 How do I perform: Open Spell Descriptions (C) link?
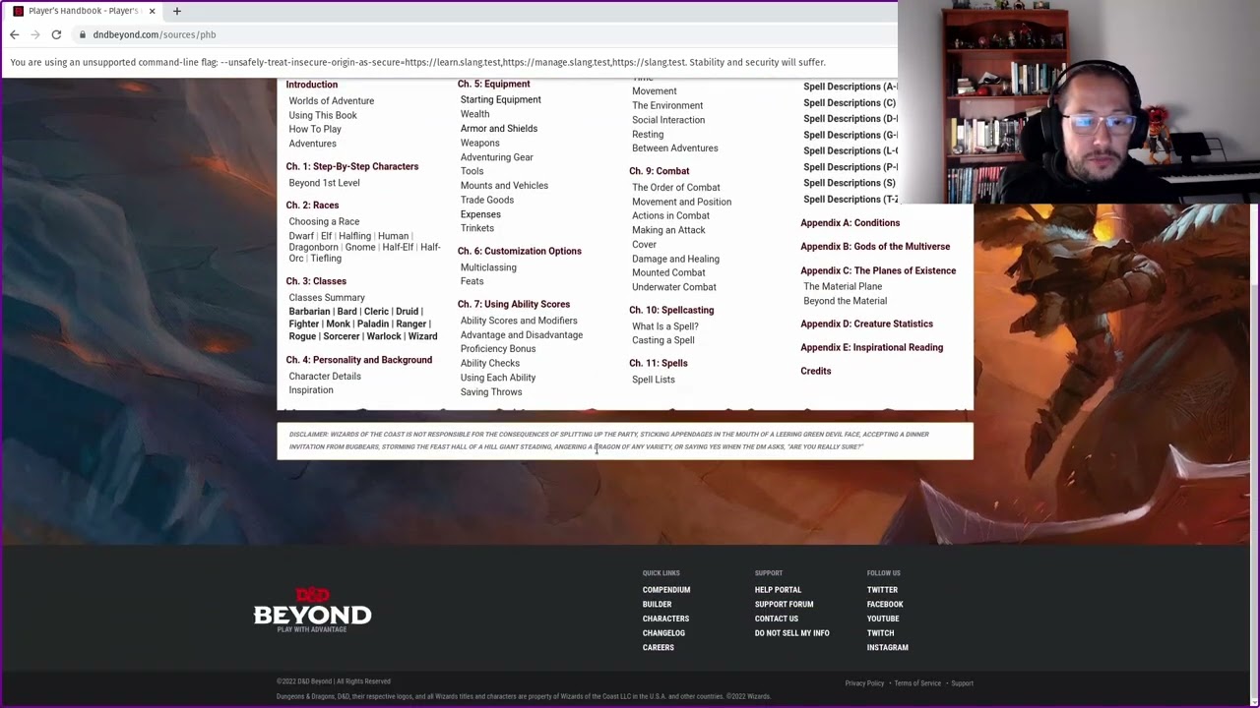click(x=850, y=103)
